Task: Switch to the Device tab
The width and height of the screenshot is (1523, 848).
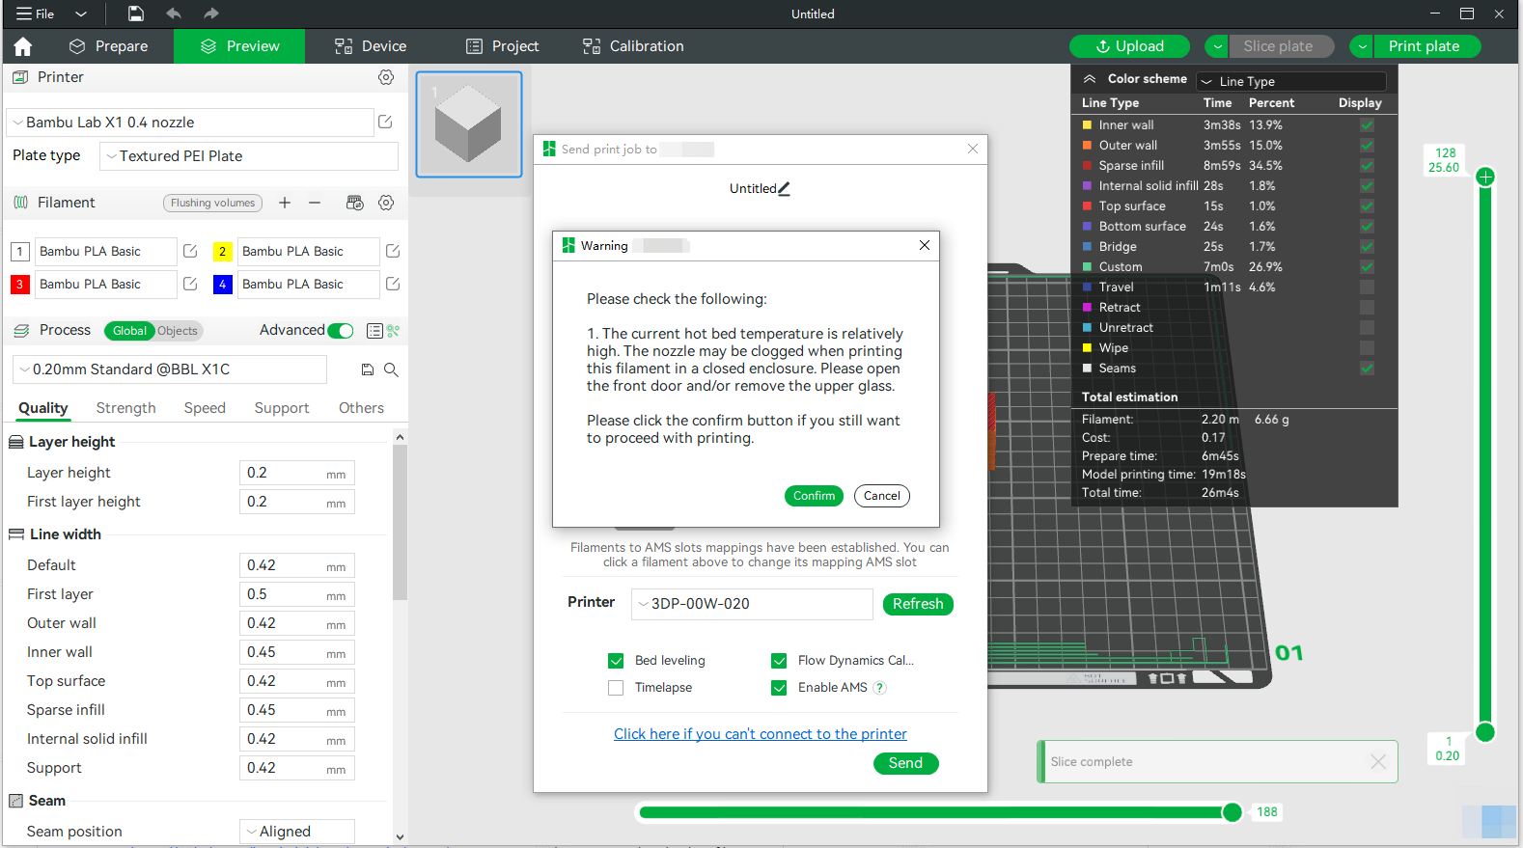Action: 371,46
